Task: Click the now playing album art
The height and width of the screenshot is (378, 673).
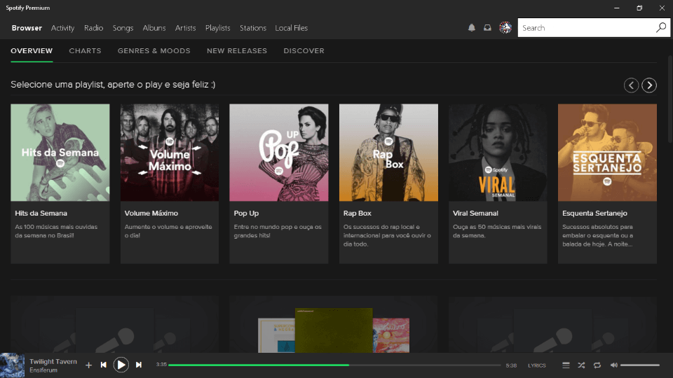Action: click(12, 365)
